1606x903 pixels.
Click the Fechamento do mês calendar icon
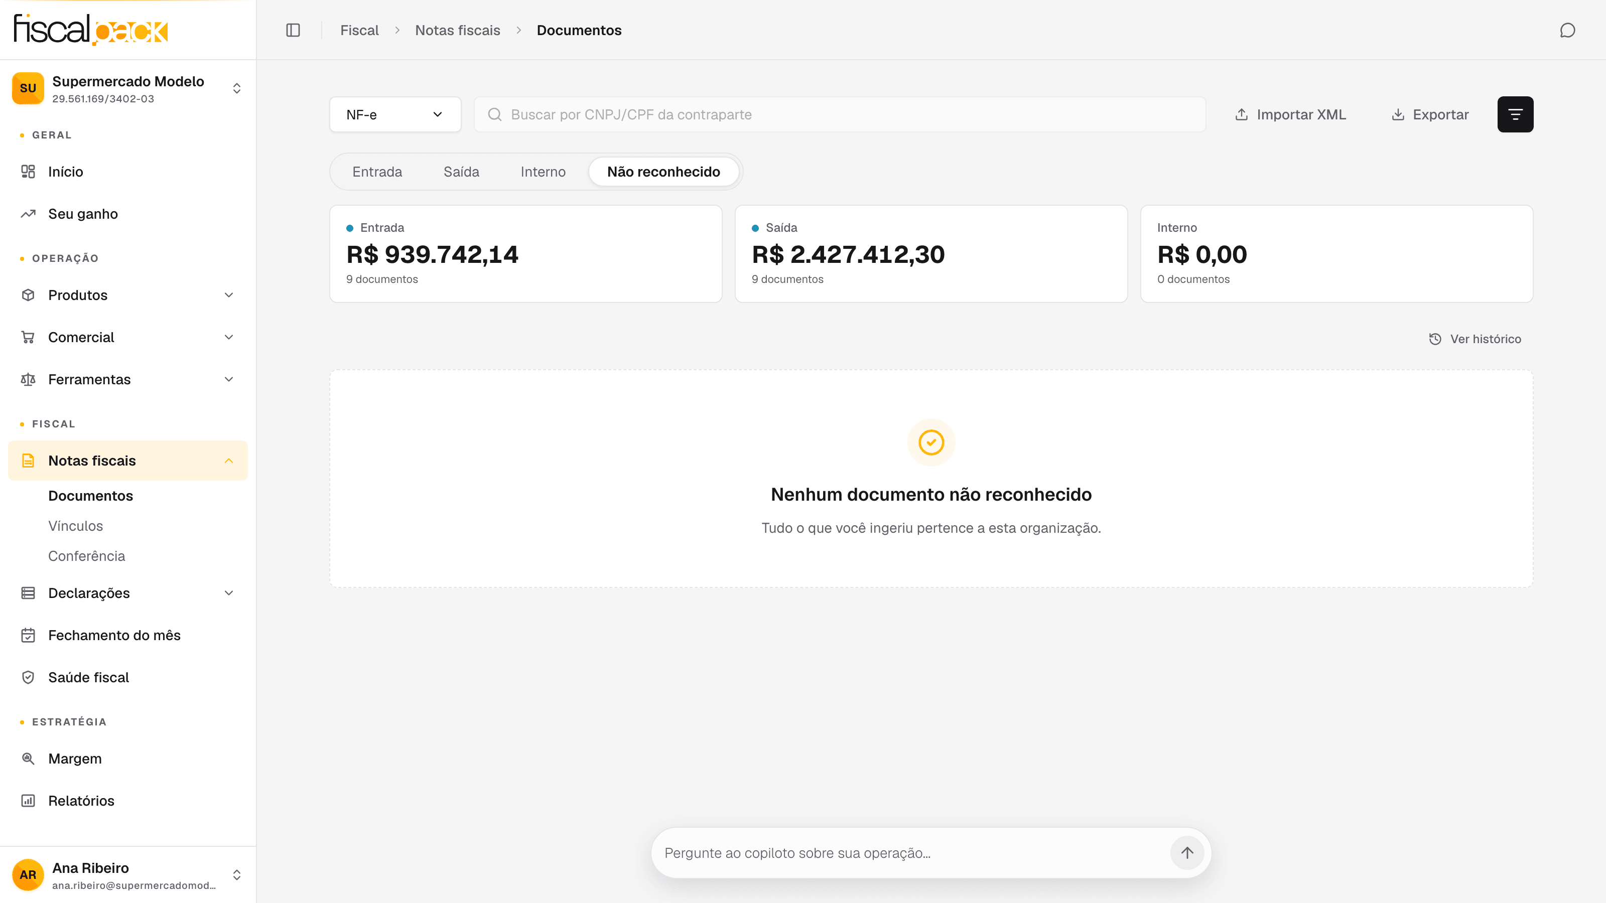pos(28,635)
